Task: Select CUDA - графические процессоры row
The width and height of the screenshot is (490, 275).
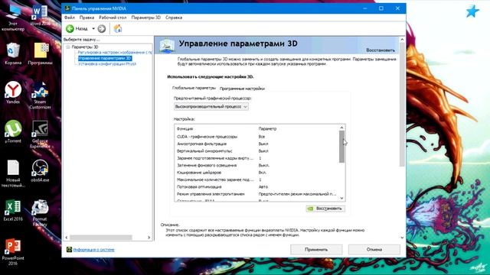Action: click(x=257, y=137)
